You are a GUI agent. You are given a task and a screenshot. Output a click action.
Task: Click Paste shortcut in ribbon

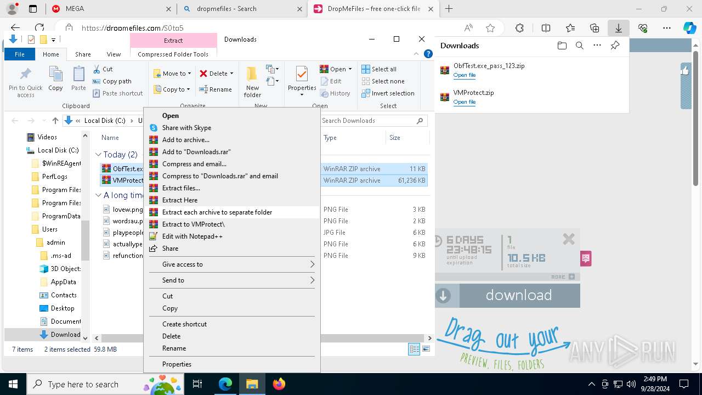click(x=117, y=93)
